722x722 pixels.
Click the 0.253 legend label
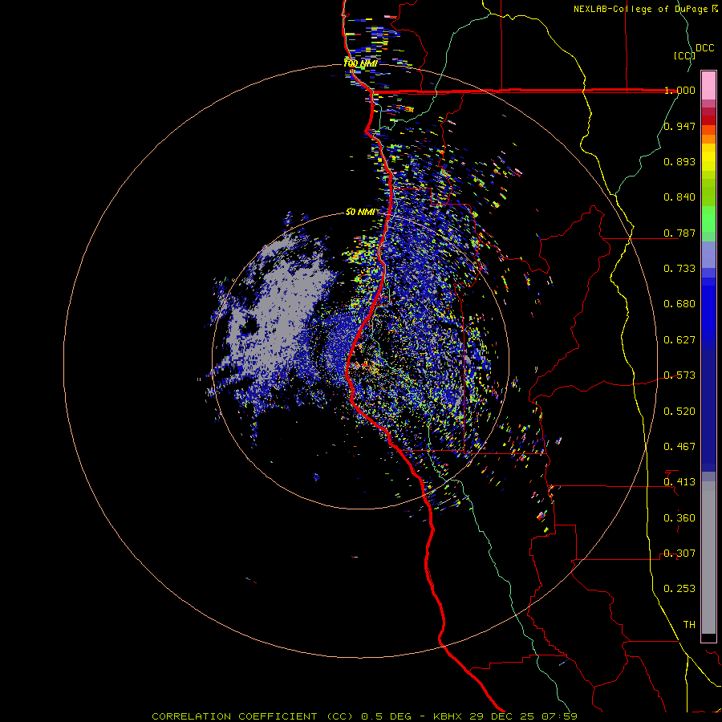coord(679,589)
